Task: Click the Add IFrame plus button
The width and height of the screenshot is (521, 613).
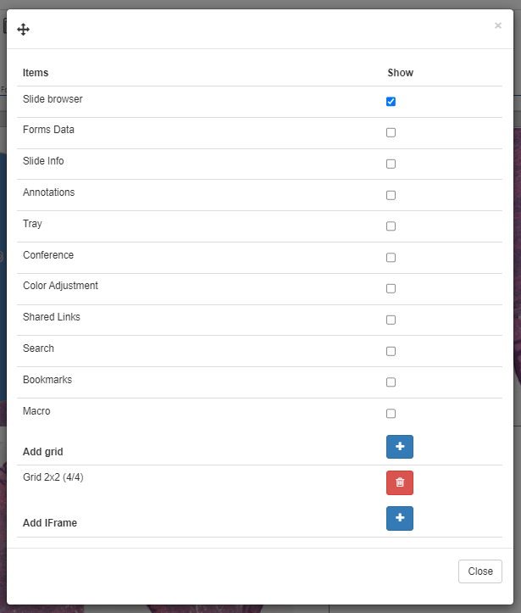Action: coord(399,518)
